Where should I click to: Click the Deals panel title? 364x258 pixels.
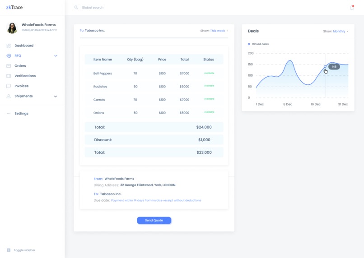[253, 31]
